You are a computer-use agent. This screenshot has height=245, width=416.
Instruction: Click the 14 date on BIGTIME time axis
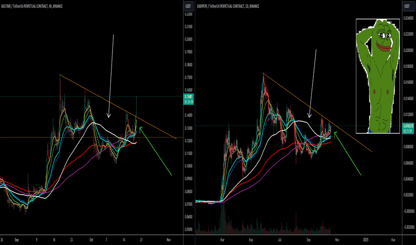coord(124,240)
